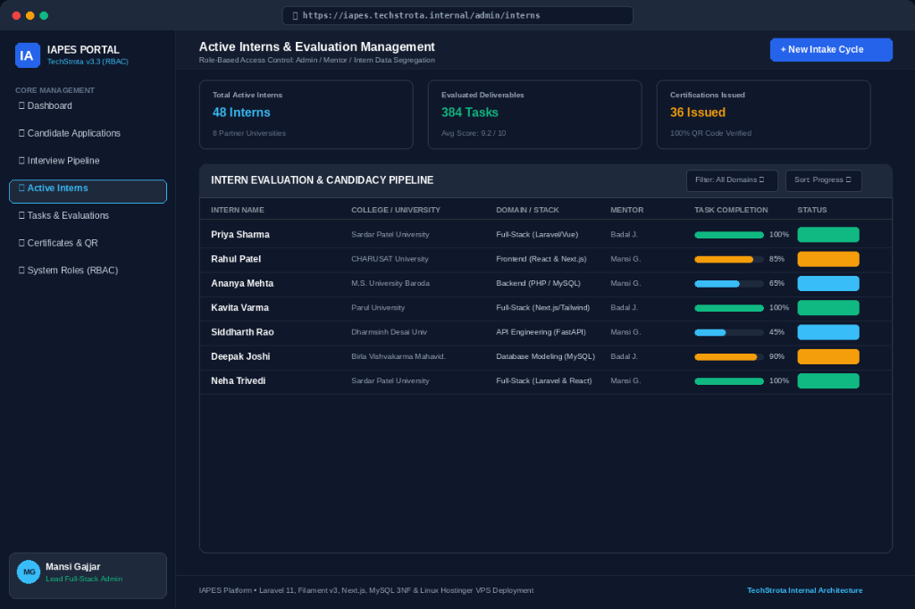Open the Filter: All Domains dropdown

732,180
